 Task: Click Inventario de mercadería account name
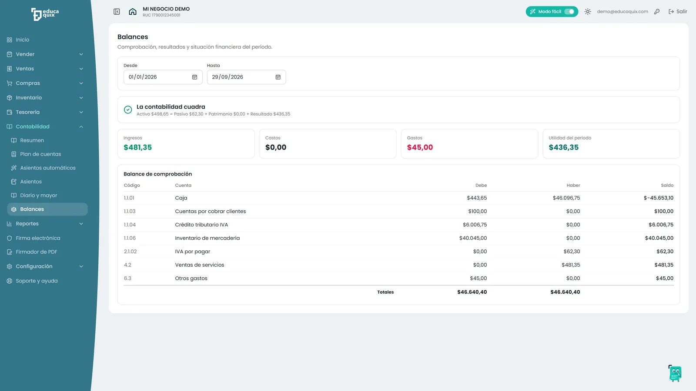tap(207, 238)
